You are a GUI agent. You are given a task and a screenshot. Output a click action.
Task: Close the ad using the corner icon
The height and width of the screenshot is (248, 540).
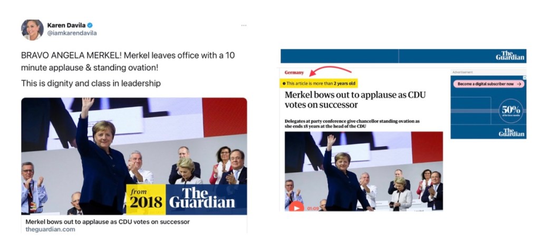coord(525,78)
